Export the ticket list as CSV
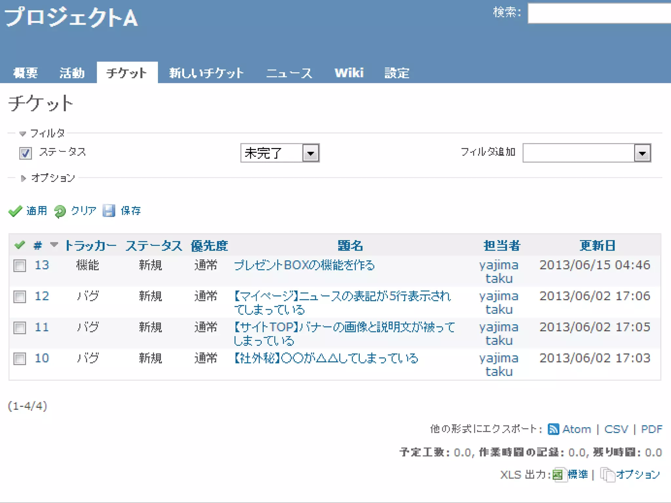The width and height of the screenshot is (671, 503). pos(616,429)
